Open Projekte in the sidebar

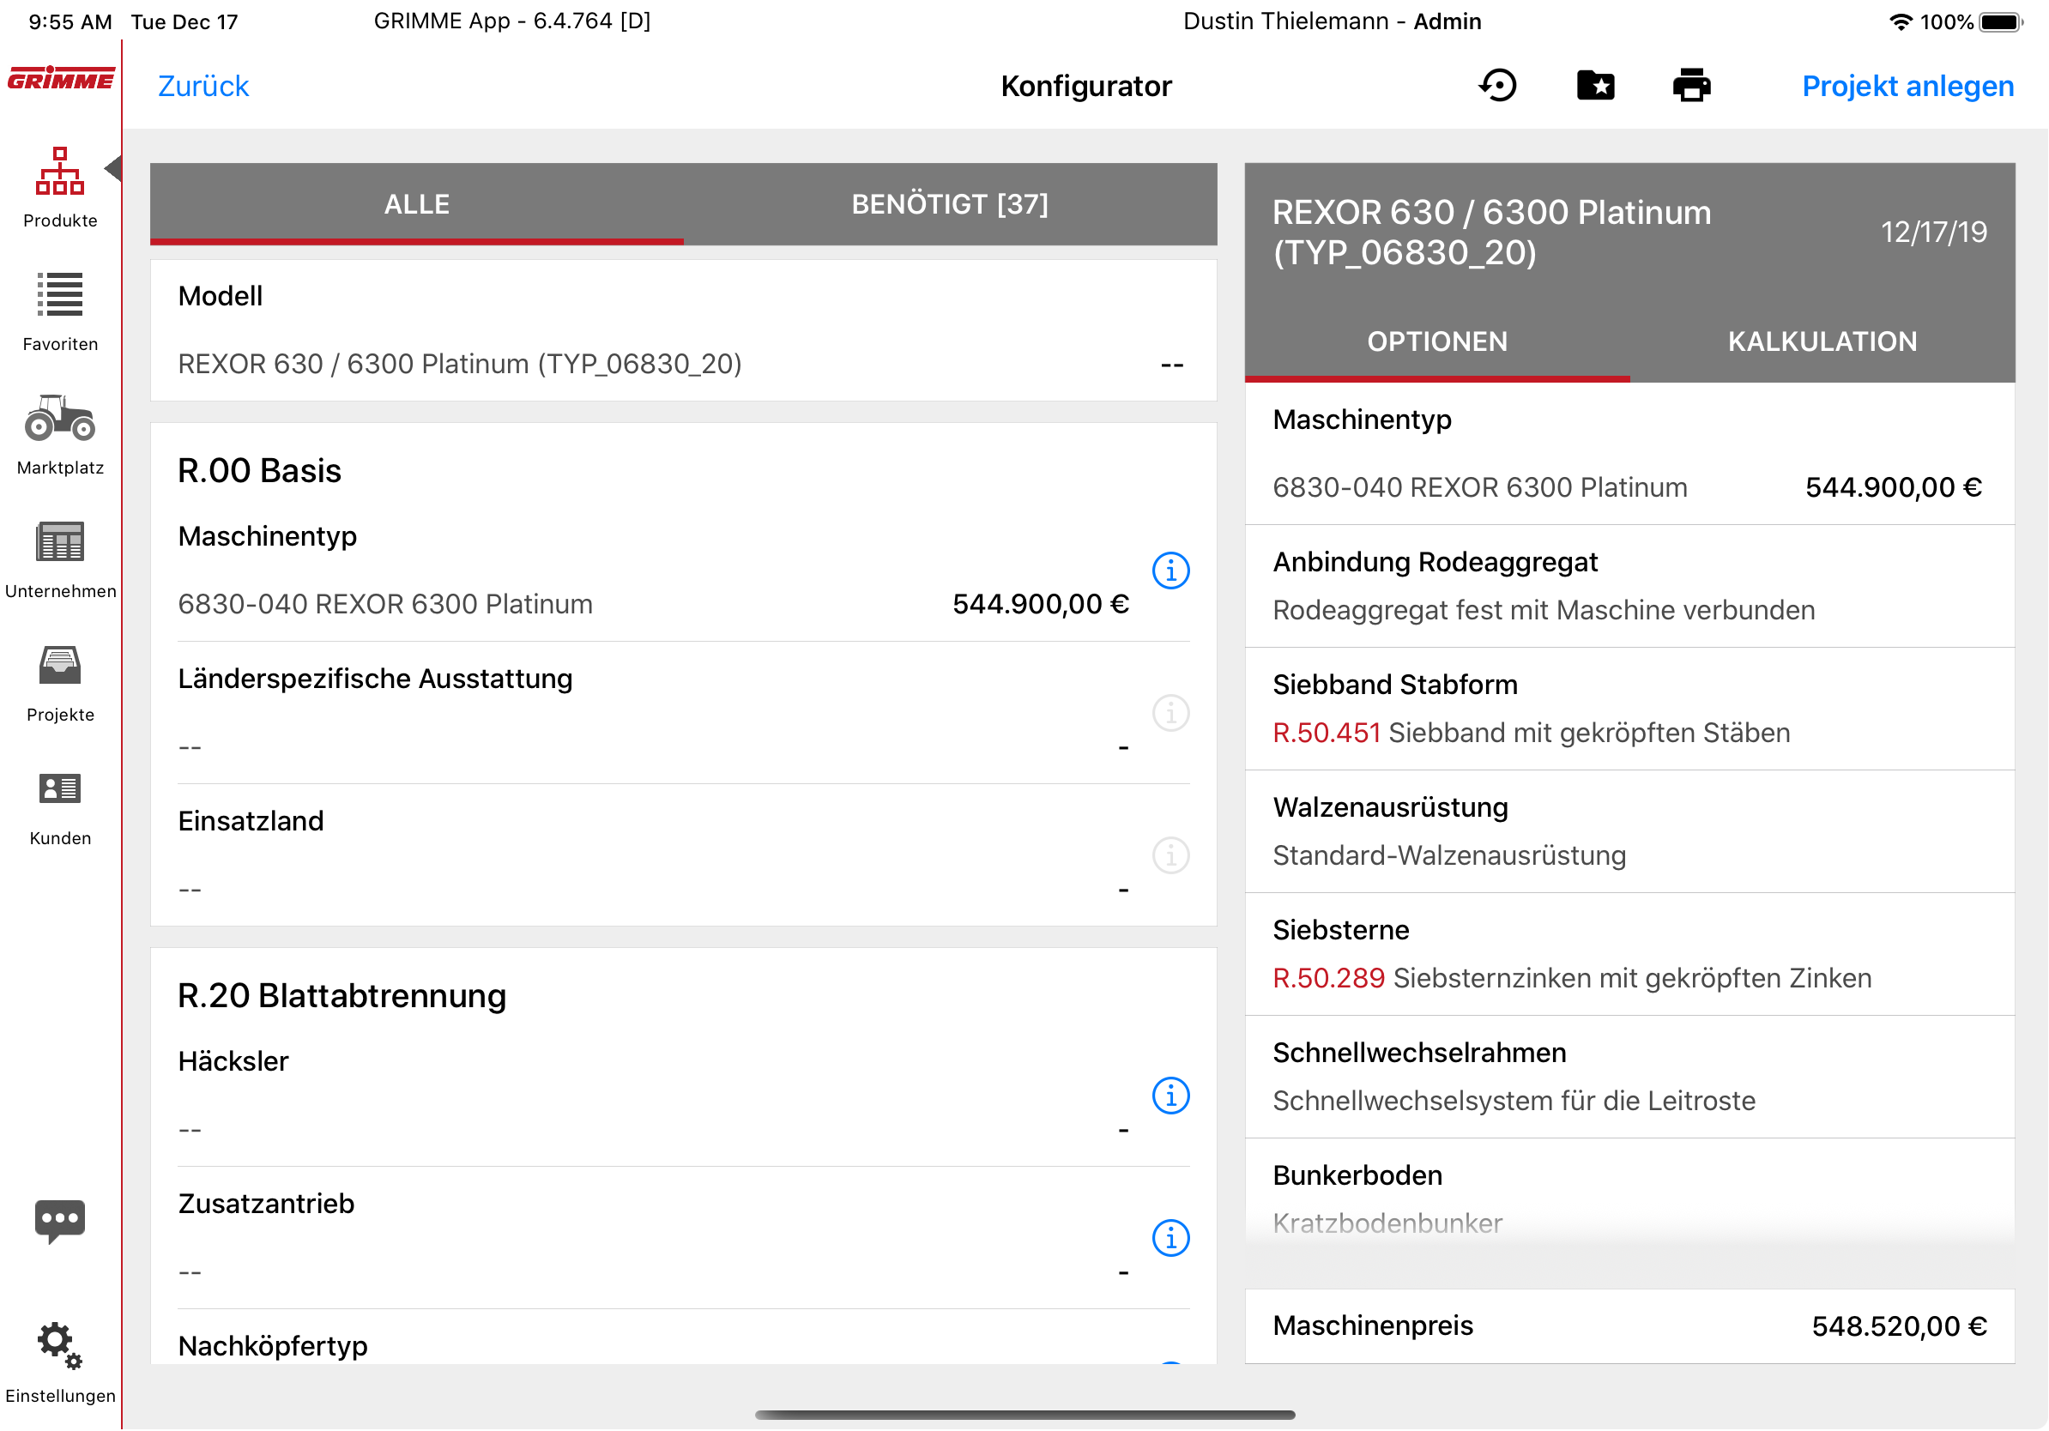point(60,679)
